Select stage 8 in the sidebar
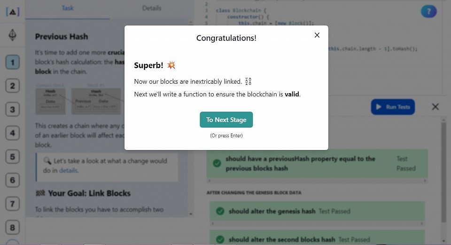 12,228
